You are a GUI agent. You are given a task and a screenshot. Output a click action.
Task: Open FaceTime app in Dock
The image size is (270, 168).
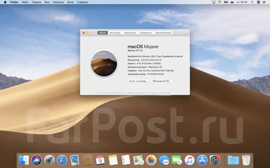(x=177, y=160)
